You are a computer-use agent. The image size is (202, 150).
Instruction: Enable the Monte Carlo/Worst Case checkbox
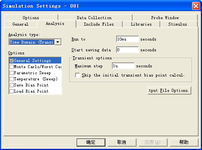pos(12,67)
